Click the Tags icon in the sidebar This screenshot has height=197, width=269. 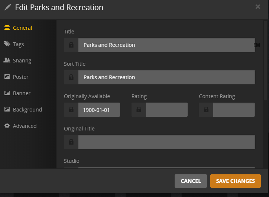[7, 44]
